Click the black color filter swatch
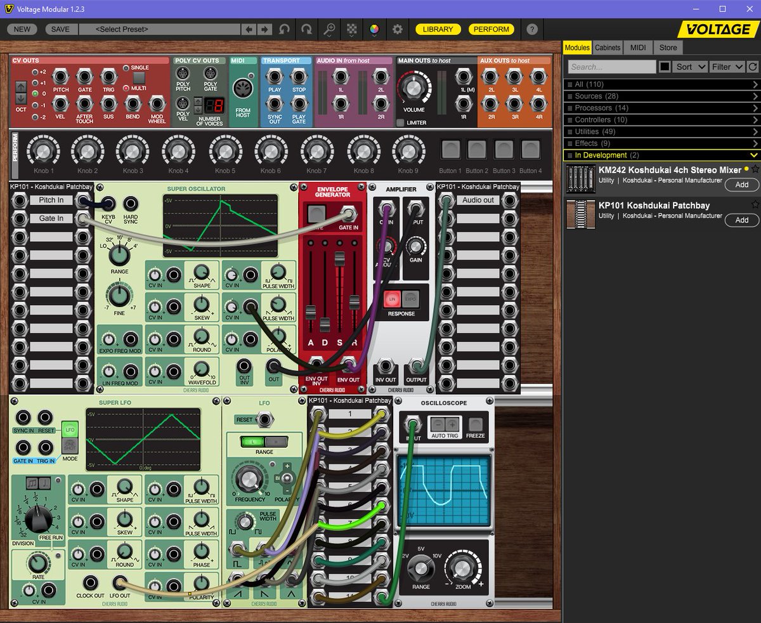 coord(665,67)
